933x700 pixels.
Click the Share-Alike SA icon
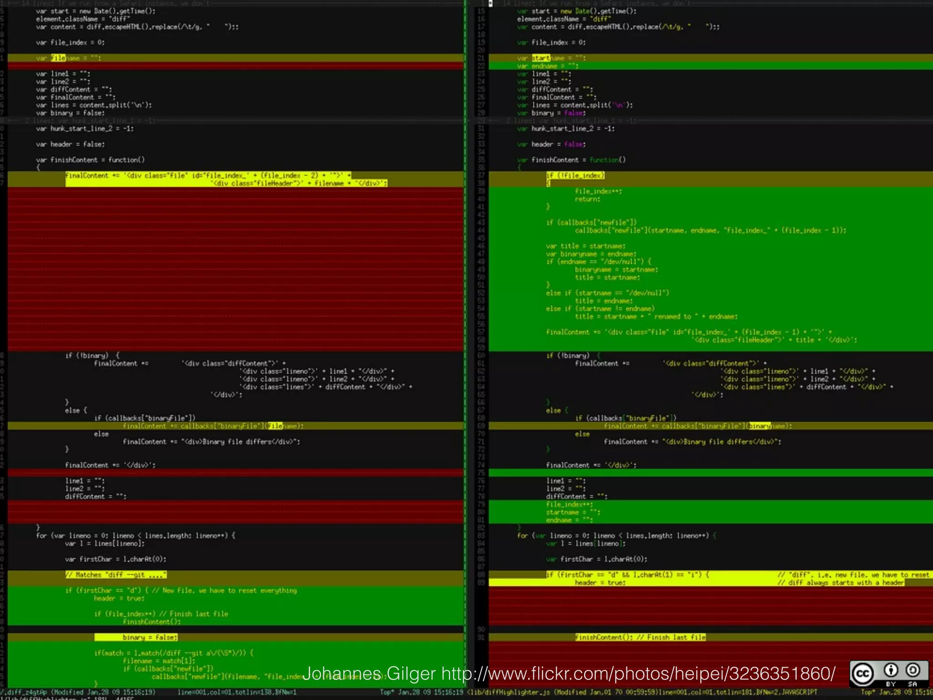(912, 671)
